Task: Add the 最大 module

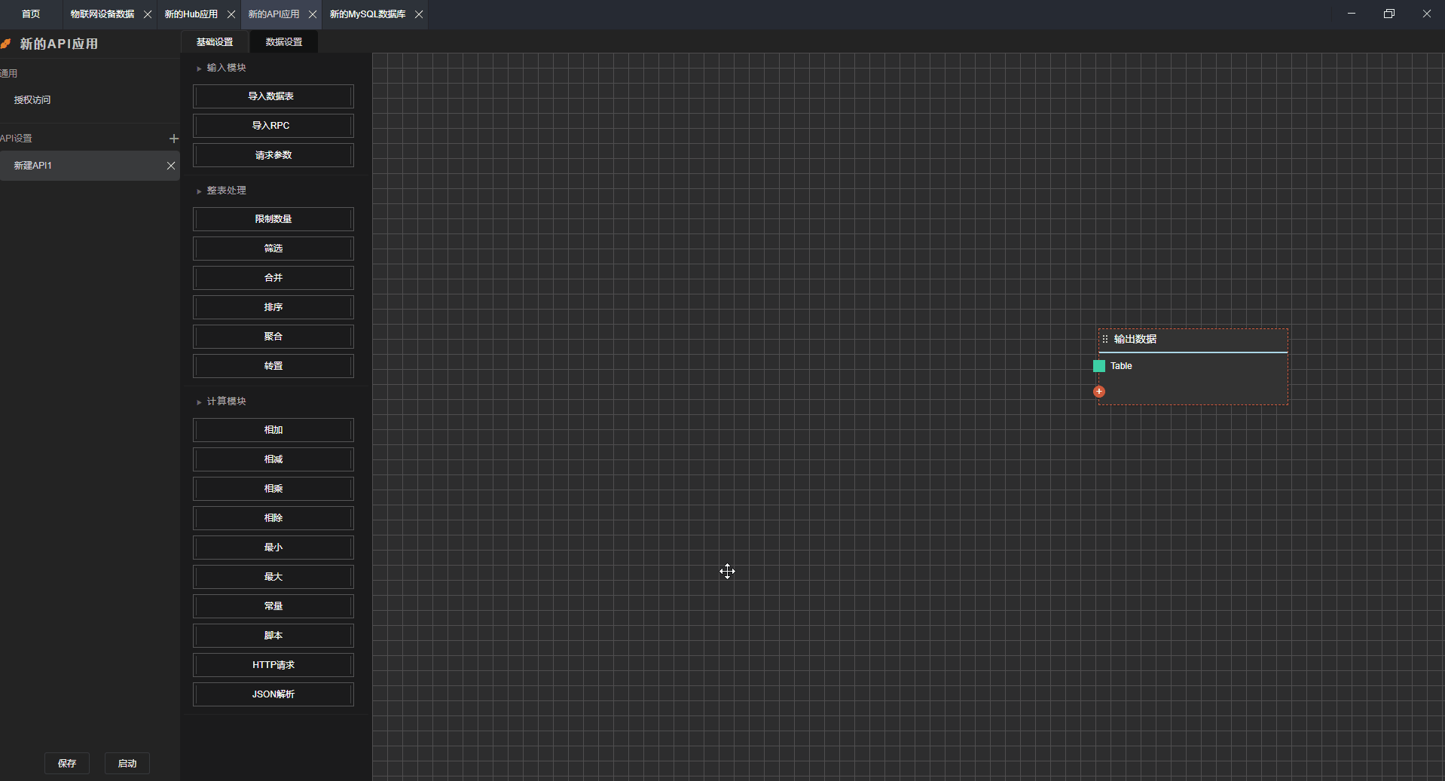Action: [273, 577]
